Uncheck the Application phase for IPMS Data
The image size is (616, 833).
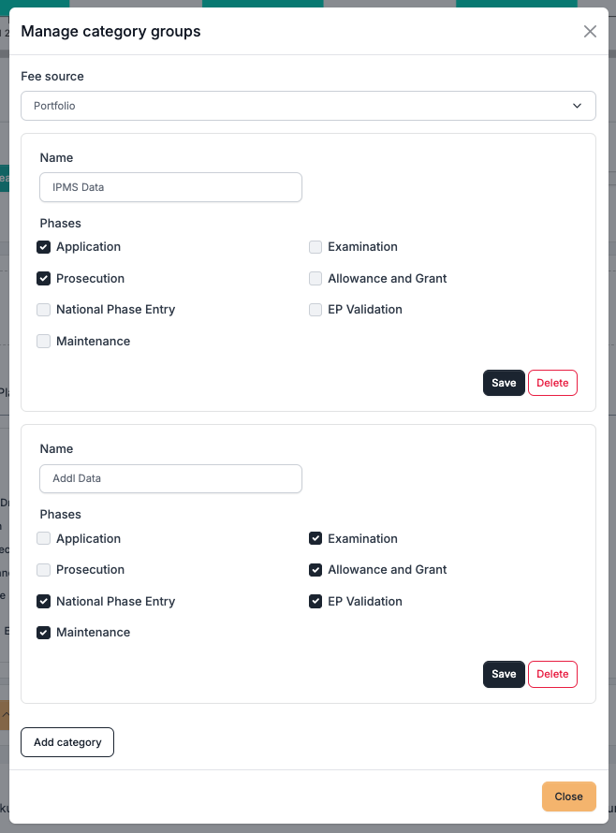[x=43, y=246]
